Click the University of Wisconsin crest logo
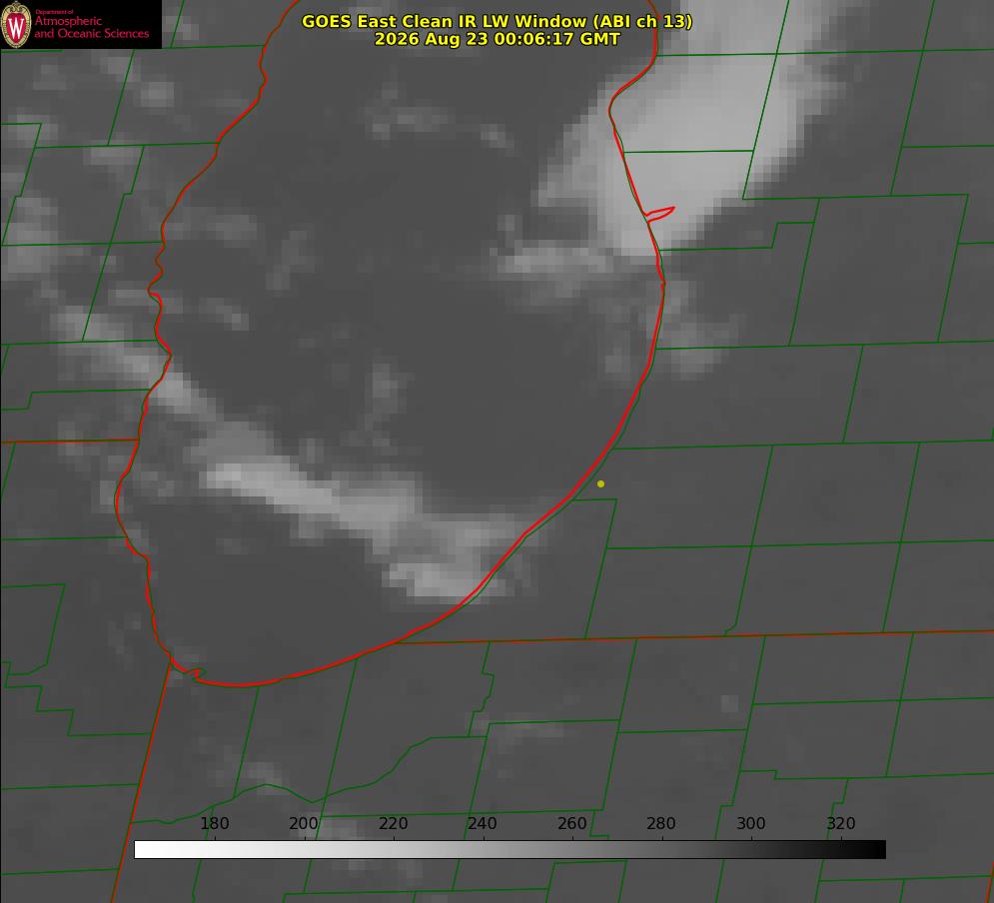This screenshot has width=994, height=903. (16, 24)
